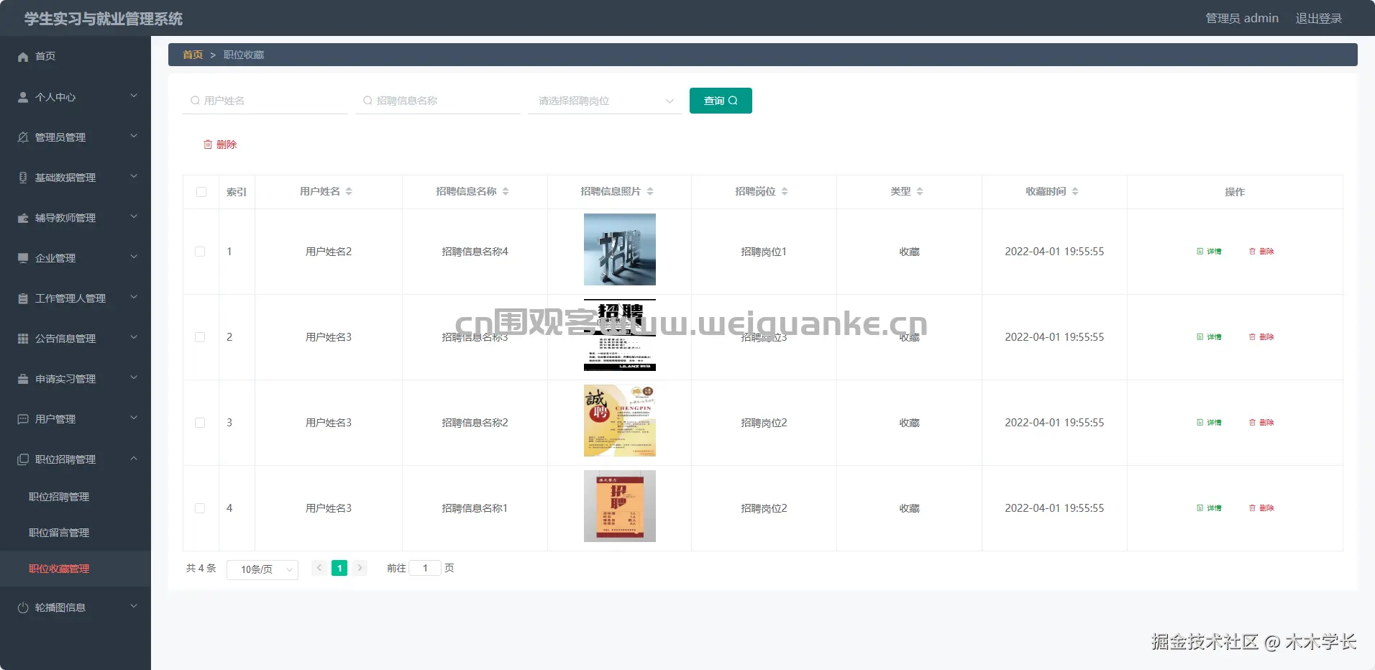Click the icon beside 申请实习管理

[x=23, y=379]
